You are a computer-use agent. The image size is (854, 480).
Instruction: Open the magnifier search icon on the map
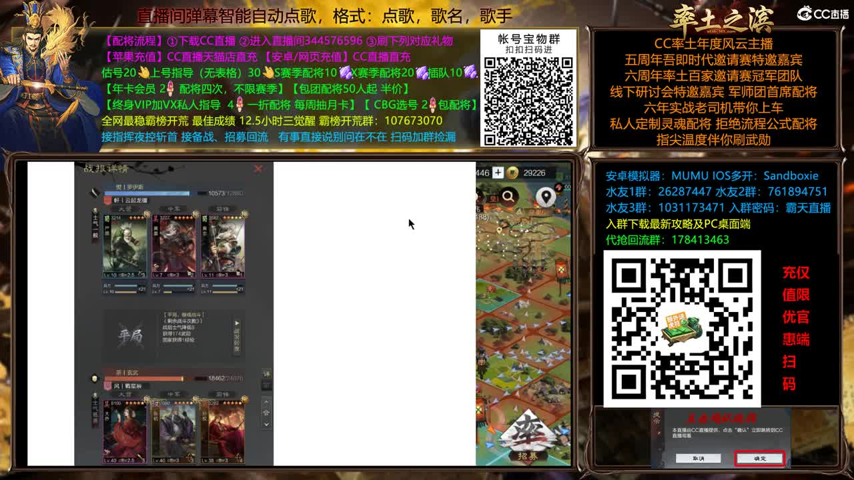click(508, 196)
